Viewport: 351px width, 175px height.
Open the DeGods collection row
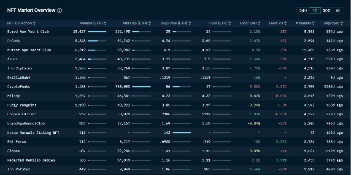175,41
